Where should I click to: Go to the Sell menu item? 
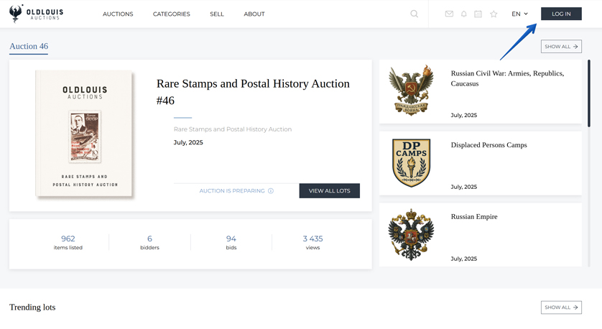tap(217, 14)
